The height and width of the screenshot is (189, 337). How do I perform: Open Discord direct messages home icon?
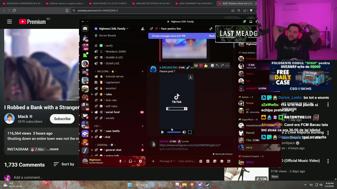click(x=85, y=29)
